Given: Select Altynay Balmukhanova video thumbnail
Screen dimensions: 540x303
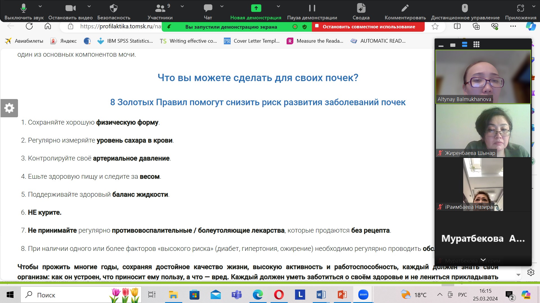Looking at the screenshot, I should pyautogui.click(x=483, y=77).
